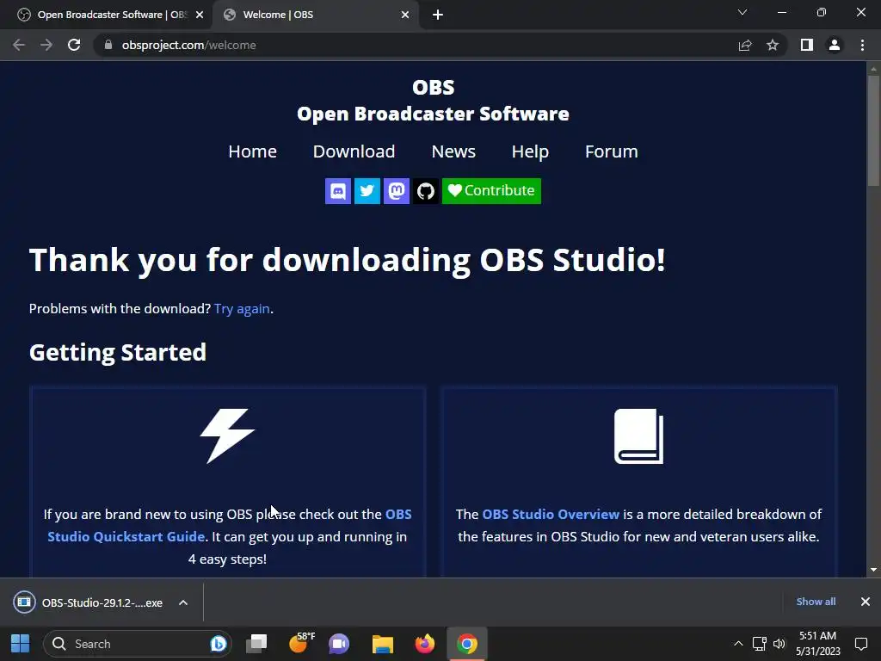Toggle the browser side panel icon

[807, 45]
